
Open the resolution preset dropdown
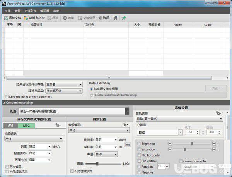click(x=180, y=132)
